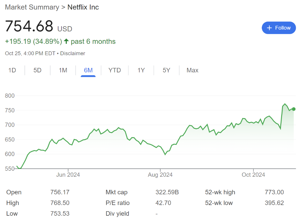Screen dimensions: 306x222
Task: Click the 52-wk high value 773.00
Action: 274,192
